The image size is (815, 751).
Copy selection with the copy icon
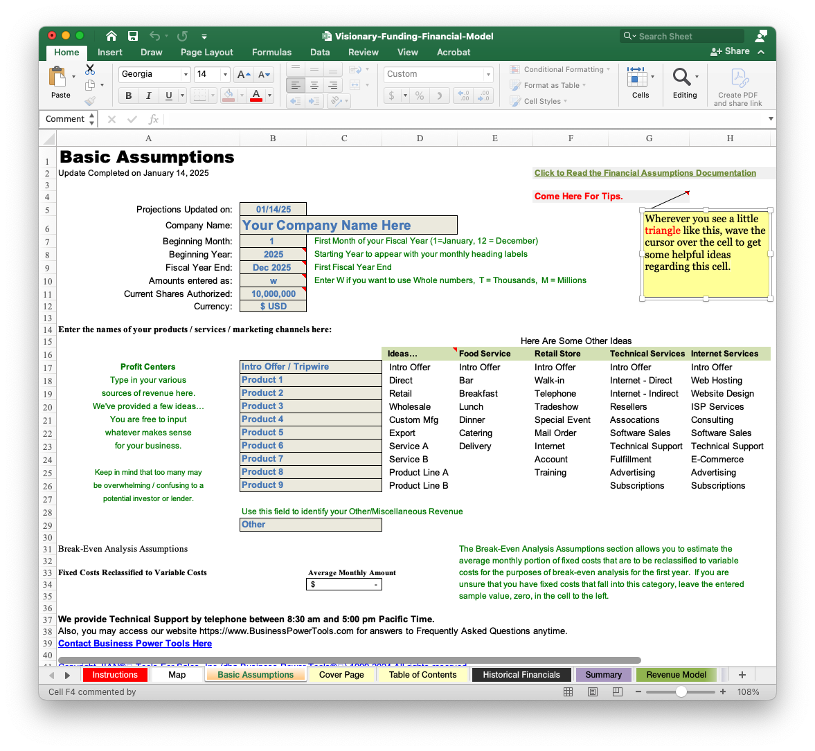pyautogui.click(x=90, y=84)
